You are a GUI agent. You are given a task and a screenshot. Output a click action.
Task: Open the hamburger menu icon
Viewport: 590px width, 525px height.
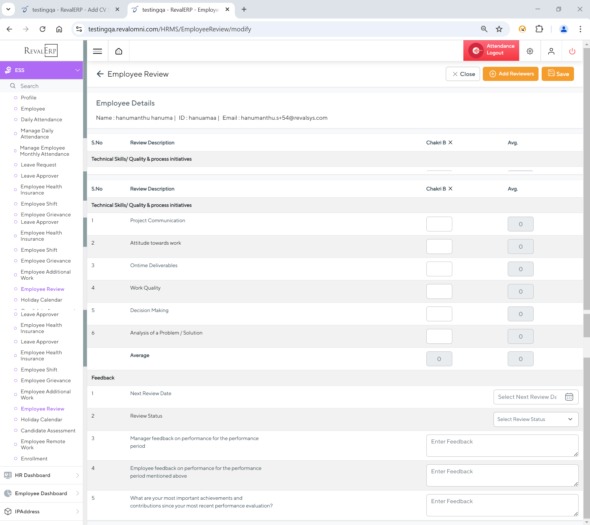[97, 51]
